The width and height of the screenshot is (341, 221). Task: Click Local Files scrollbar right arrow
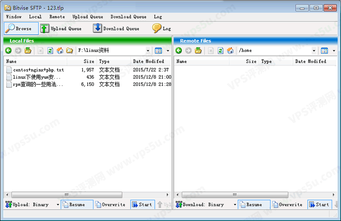tap(168, 195)
